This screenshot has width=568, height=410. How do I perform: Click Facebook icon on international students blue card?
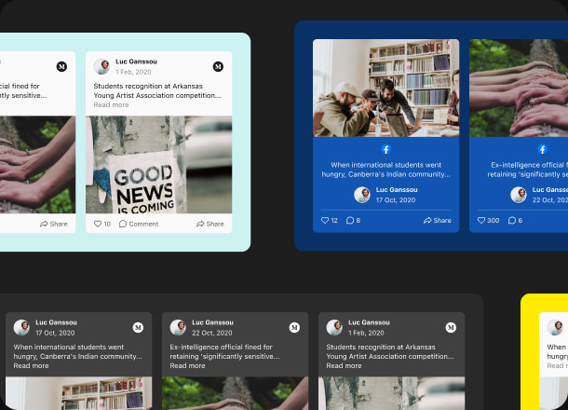(385, 149)
